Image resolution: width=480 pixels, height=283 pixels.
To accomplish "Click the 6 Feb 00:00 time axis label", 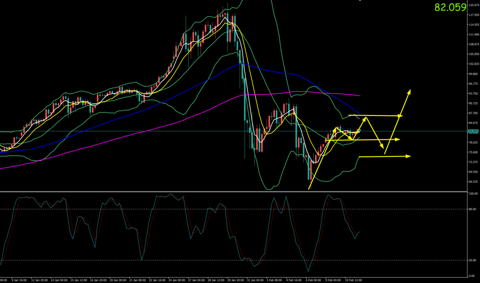I will point(313,280).
